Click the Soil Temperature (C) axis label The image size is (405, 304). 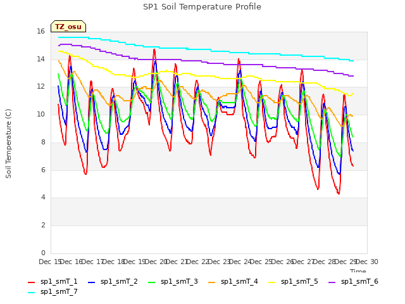[8, 144]
